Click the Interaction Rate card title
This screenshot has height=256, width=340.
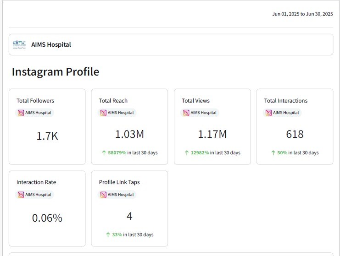[x=36, y=182]
